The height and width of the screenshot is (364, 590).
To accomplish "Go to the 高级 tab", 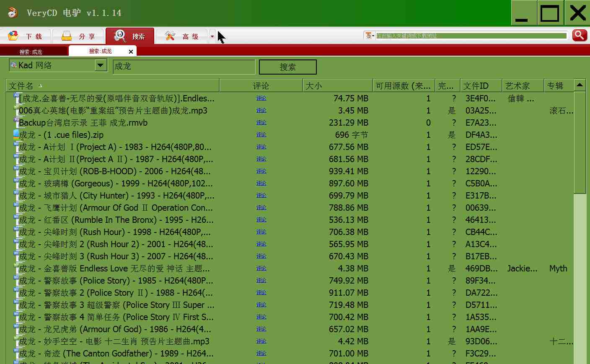I will tap(182, 36).
